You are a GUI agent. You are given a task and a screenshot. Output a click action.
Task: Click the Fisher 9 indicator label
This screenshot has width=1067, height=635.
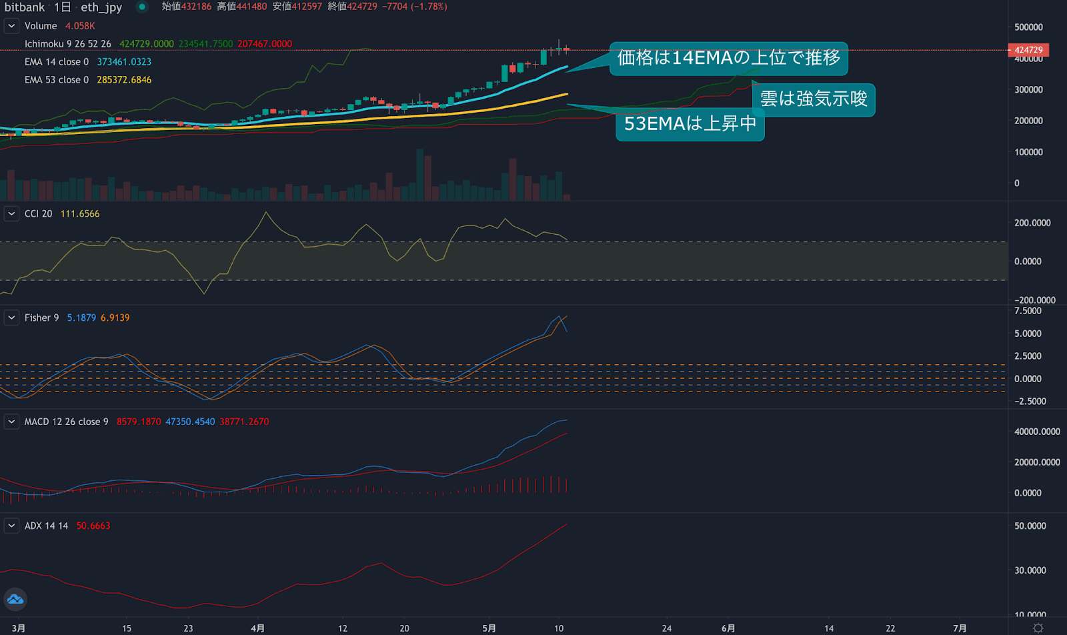tap(41, 317)
